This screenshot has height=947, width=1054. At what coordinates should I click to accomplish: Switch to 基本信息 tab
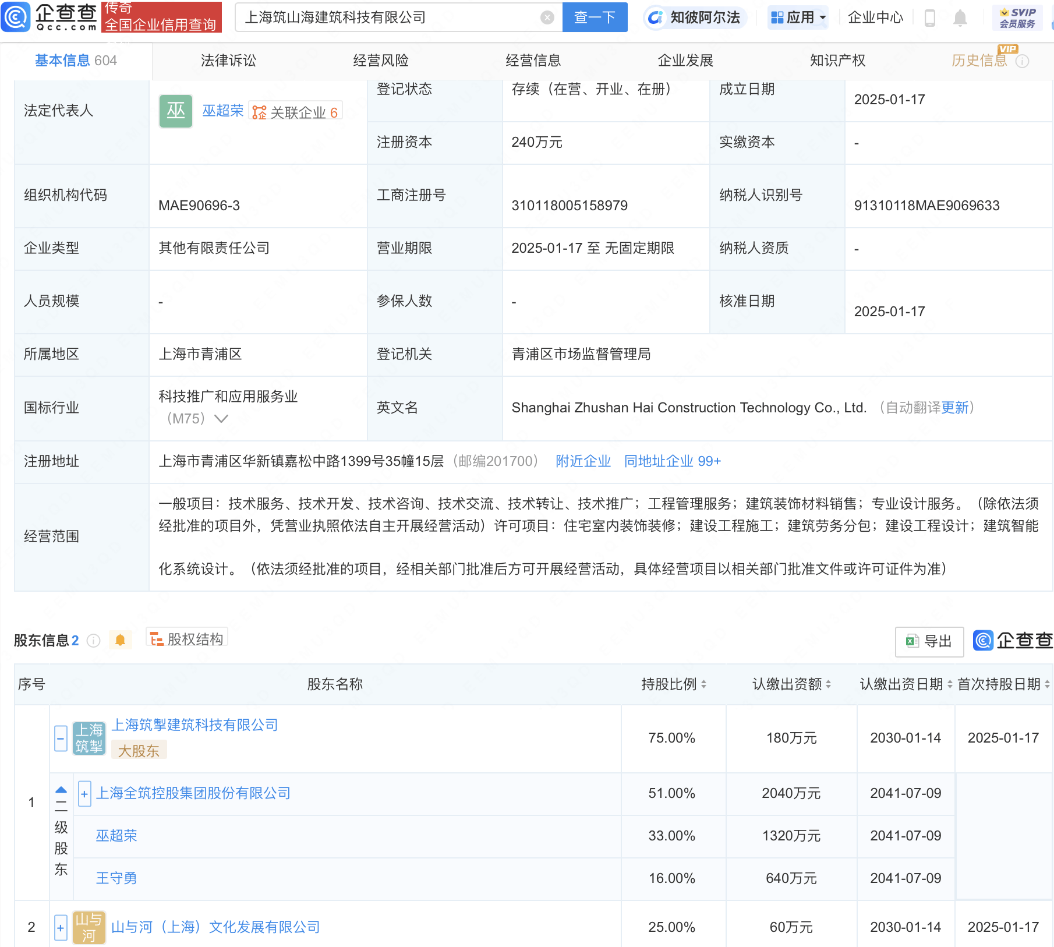pyautogui.click(x=76, y=61)
